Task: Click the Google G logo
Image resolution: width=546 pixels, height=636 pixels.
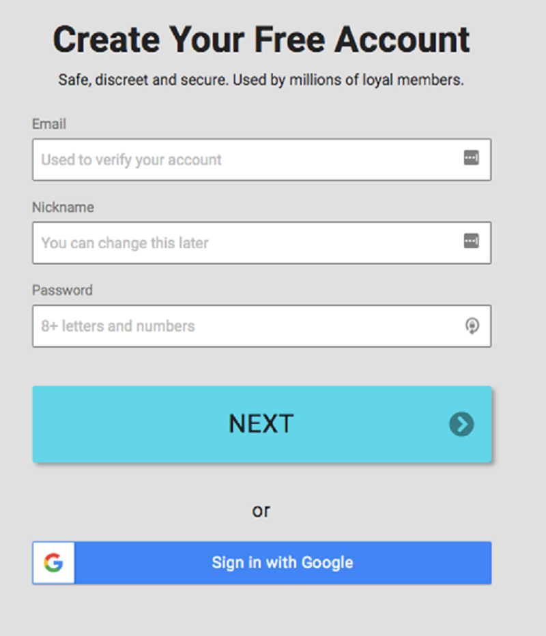Action: 54,562
